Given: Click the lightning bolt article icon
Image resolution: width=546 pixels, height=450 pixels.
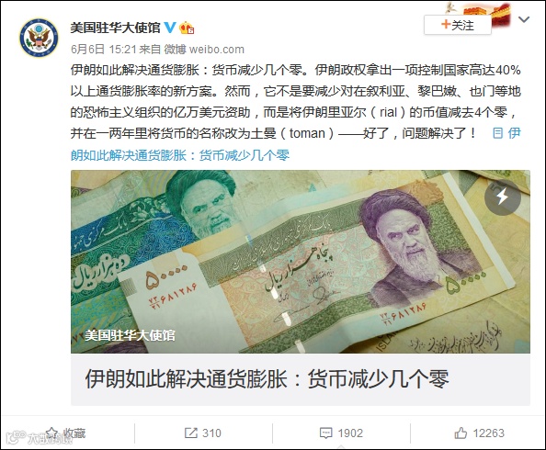Looking at the screenshot, I should tap(503, 197).
